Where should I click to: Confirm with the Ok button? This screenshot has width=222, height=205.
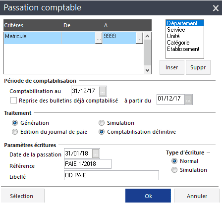(x=148, y=196)
